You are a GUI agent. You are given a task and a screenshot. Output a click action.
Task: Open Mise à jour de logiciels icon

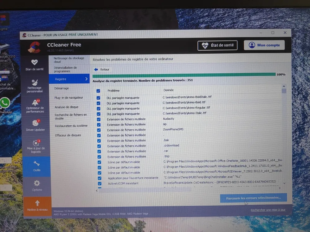[x=36, y=143]
